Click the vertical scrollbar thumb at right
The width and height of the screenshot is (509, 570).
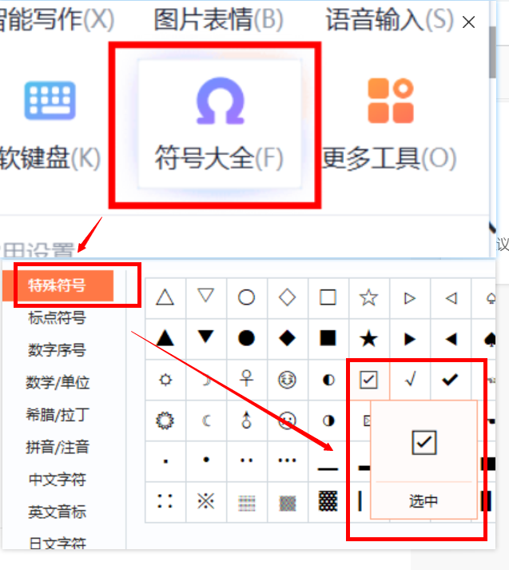(492, 52)
